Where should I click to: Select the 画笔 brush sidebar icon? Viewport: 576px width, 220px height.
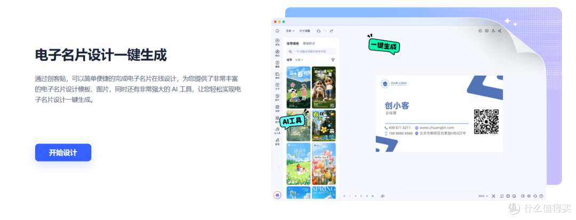click(x=277, y=142)
